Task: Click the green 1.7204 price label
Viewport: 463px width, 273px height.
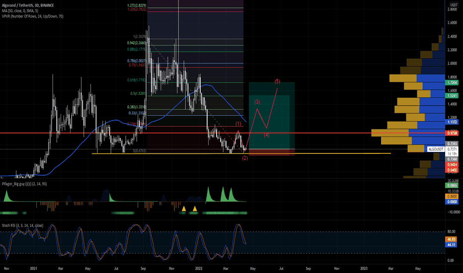Action: pyautogui.click(x=452, y=82)
